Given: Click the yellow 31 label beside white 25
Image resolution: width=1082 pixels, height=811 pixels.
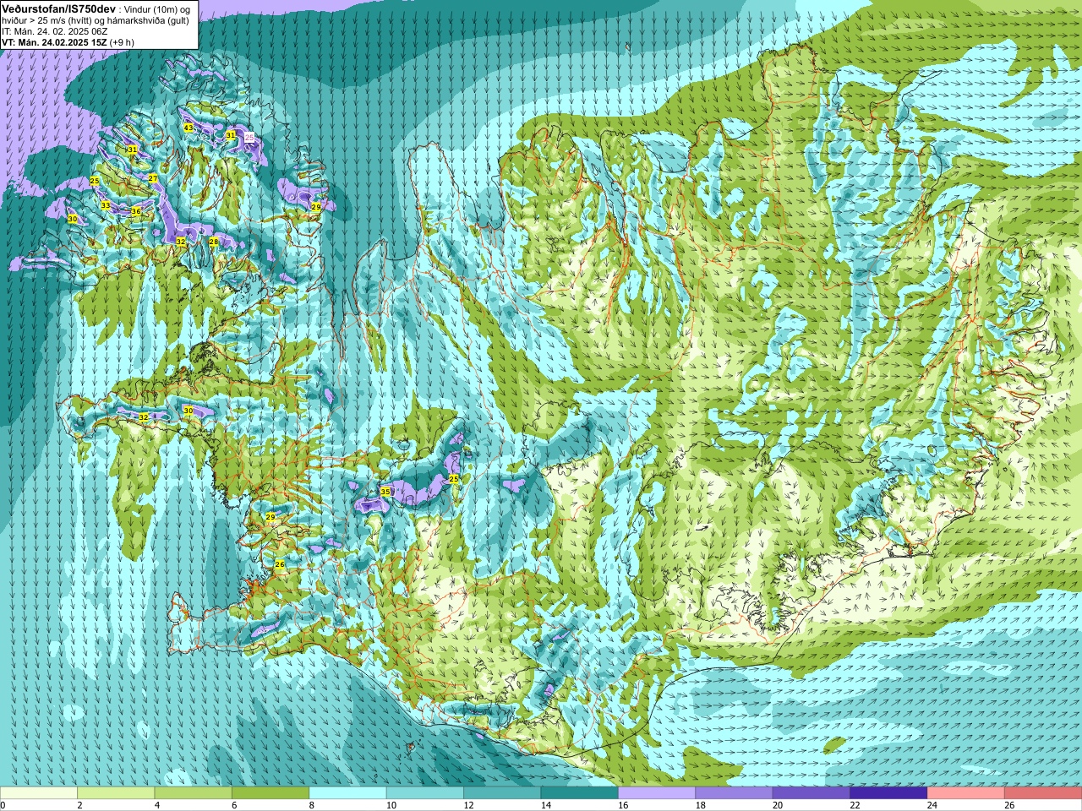Looking at the screenshot, I should (x=231, y=135).
